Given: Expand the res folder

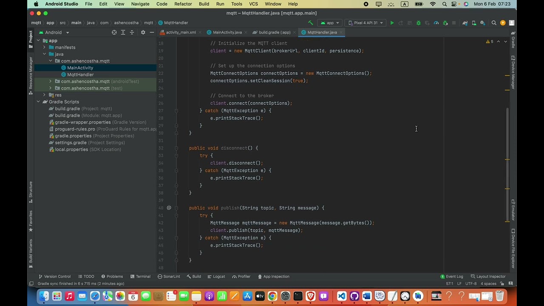Looking at the screenshot, I should pyautogui.click(x=44, y=95).
